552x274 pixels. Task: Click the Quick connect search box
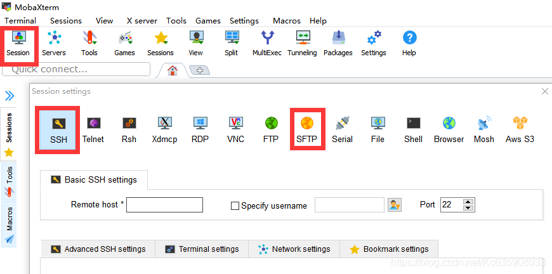[76, 69]
